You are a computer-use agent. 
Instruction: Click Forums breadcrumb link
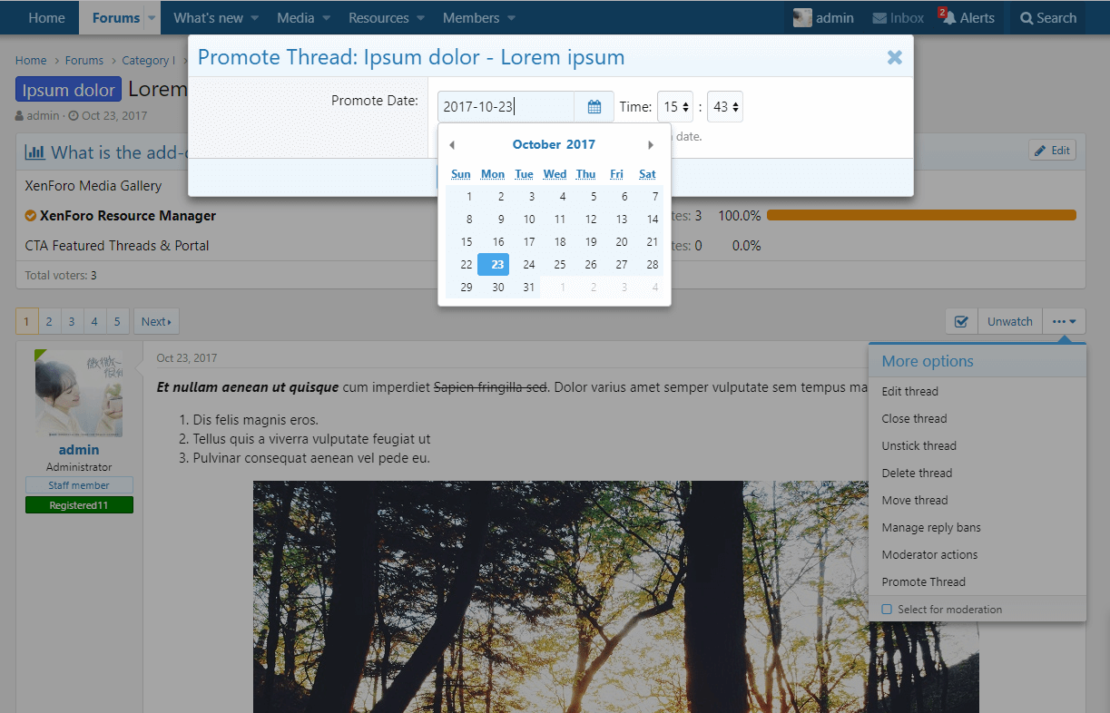coord(84,61)
